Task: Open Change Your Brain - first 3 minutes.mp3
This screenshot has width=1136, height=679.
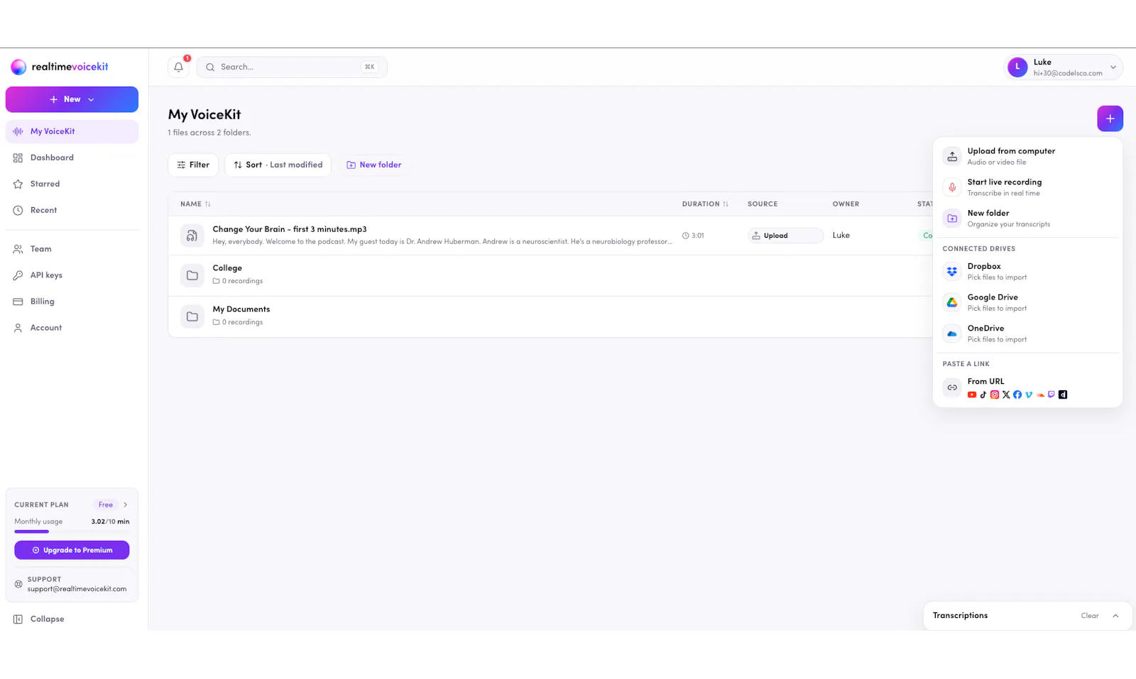Action: click(290, 229)
